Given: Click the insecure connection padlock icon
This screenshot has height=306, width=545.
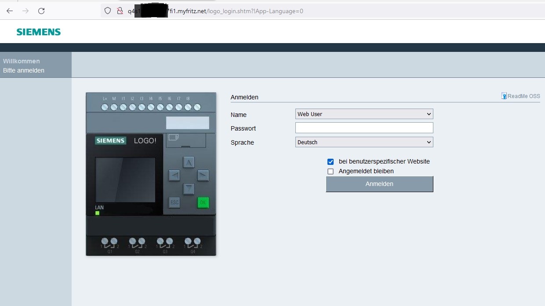Looking at the screenshot, I should (x=119, y=11).
